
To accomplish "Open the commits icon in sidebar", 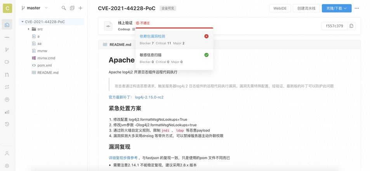I will 7,37.
